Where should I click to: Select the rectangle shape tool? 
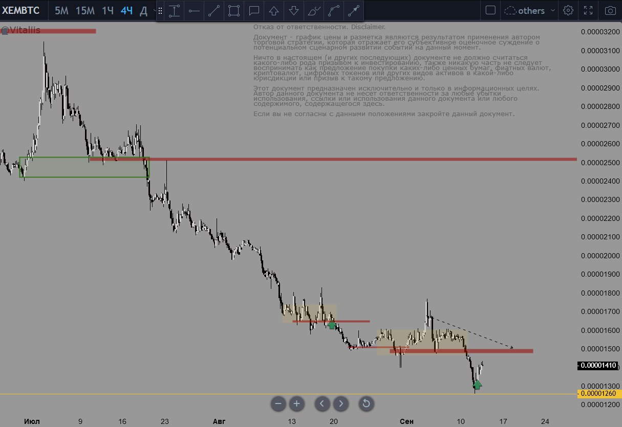pos(234,10)
